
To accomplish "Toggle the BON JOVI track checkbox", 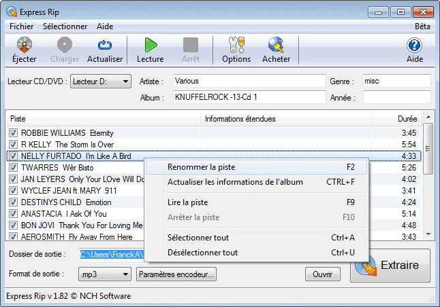I will pyautogui.click(x=13, y=225).
